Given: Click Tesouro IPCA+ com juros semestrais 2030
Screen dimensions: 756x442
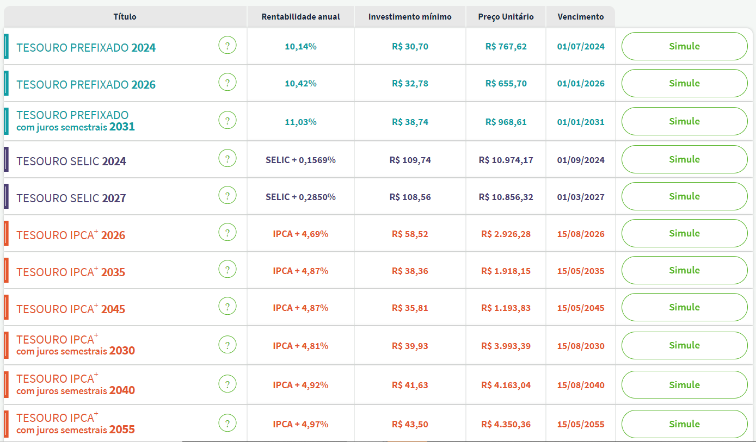Looking at the screenshot, I should click(76, 345).
